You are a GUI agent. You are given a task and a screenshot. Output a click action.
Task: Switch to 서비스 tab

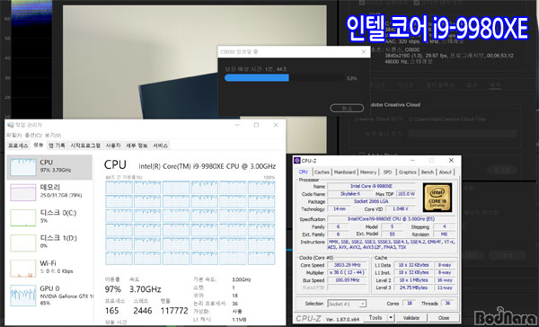160,146
